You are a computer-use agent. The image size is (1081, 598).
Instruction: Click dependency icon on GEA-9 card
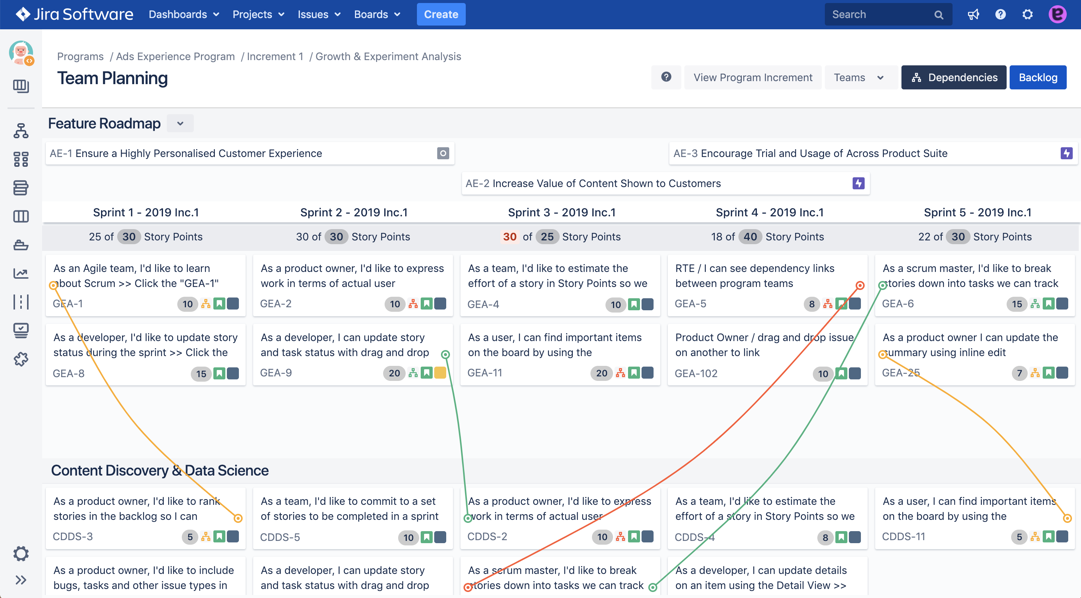413,373
